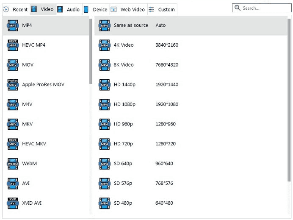Click the MOV format icon

13,65
